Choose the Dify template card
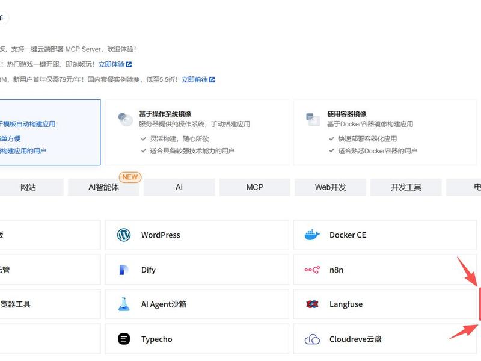This screenshot has width=481, height=361. (197, 270)
